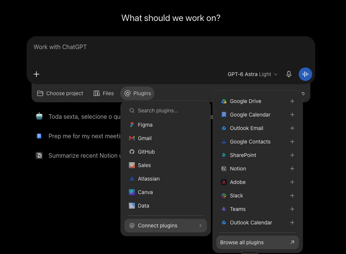Select the Figma plugin
The height and width of the screenshot is (254, 346).
point(166,125)
